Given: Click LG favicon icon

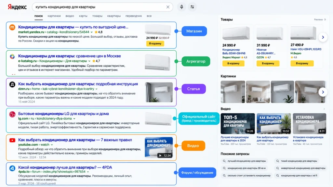Looking at the screenshot, I should (12, 114).
